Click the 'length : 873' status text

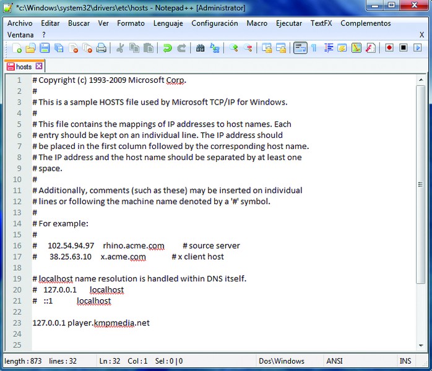click(x=23, y=361)
